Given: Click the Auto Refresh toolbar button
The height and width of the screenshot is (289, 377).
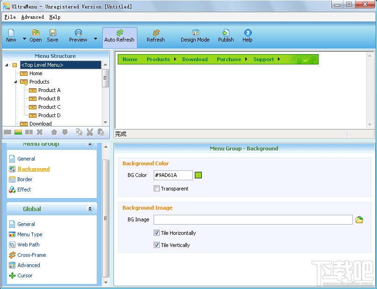Looking at the screenshot, I should coord(119,35).
